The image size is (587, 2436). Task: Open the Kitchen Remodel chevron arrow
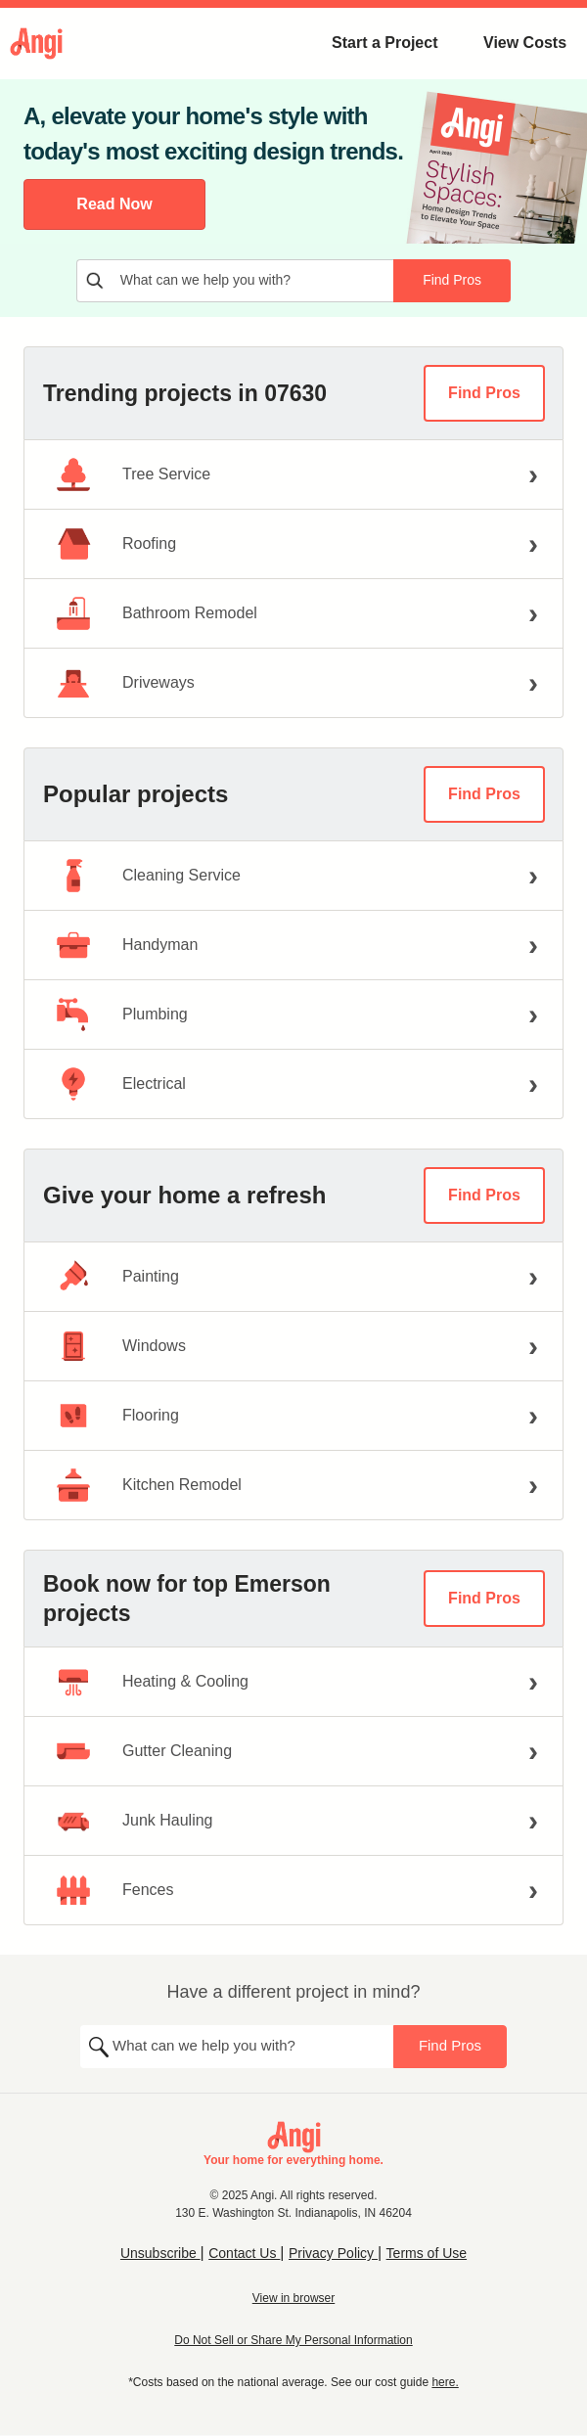[x=533, y=1486]
